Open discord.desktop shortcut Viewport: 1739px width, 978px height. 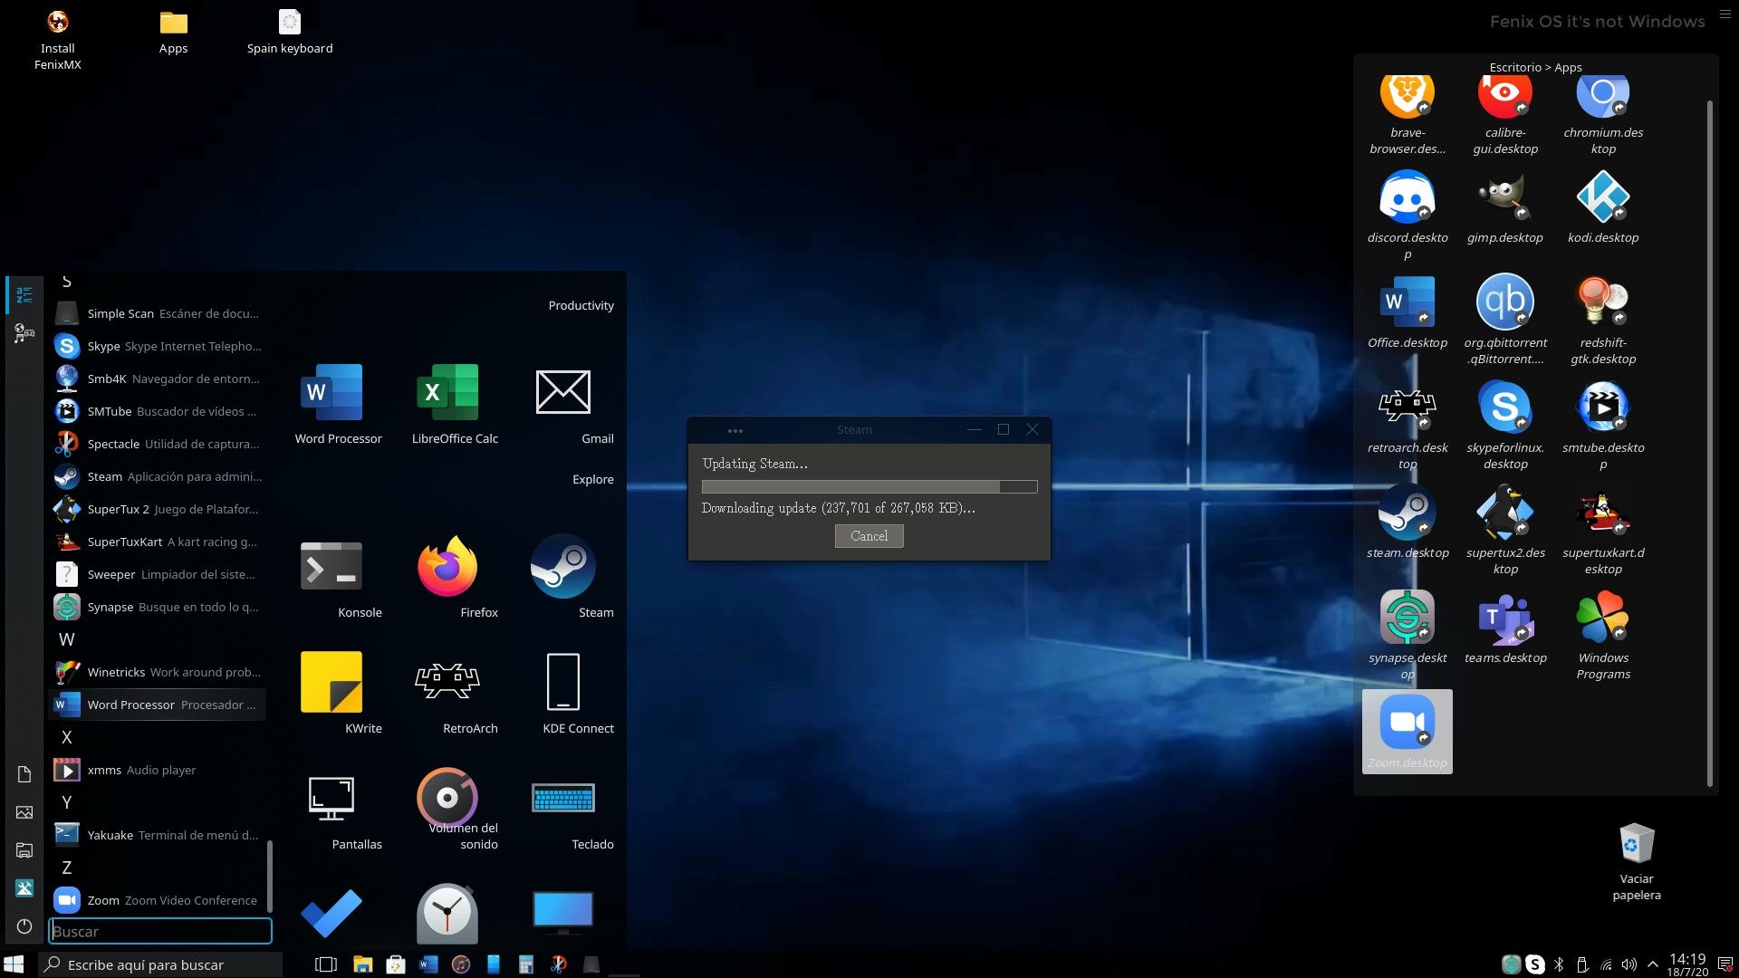tap(1408, 215)
